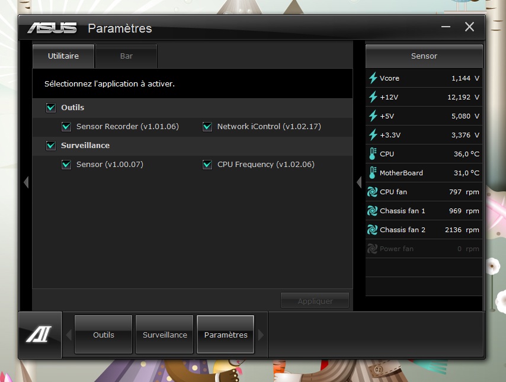Click the greyed Power fan icon

(x=373, y=249)
